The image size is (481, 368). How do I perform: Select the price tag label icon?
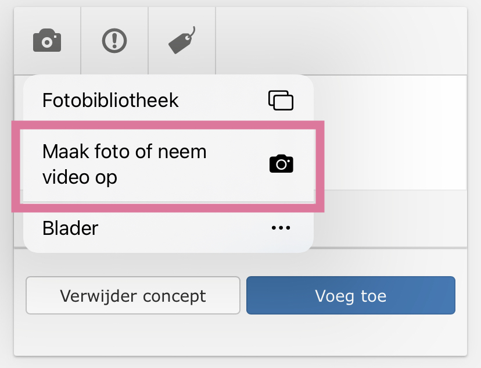pyautogui.click(x=182, y=40)
